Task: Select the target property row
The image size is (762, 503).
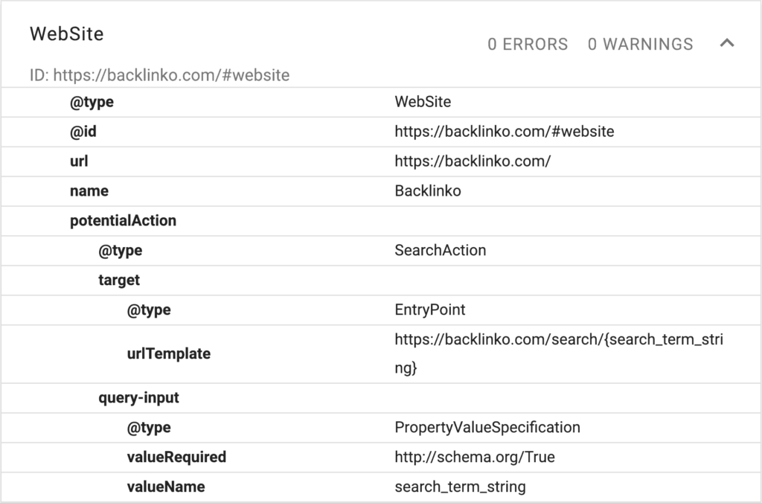Action: point(119,281)
